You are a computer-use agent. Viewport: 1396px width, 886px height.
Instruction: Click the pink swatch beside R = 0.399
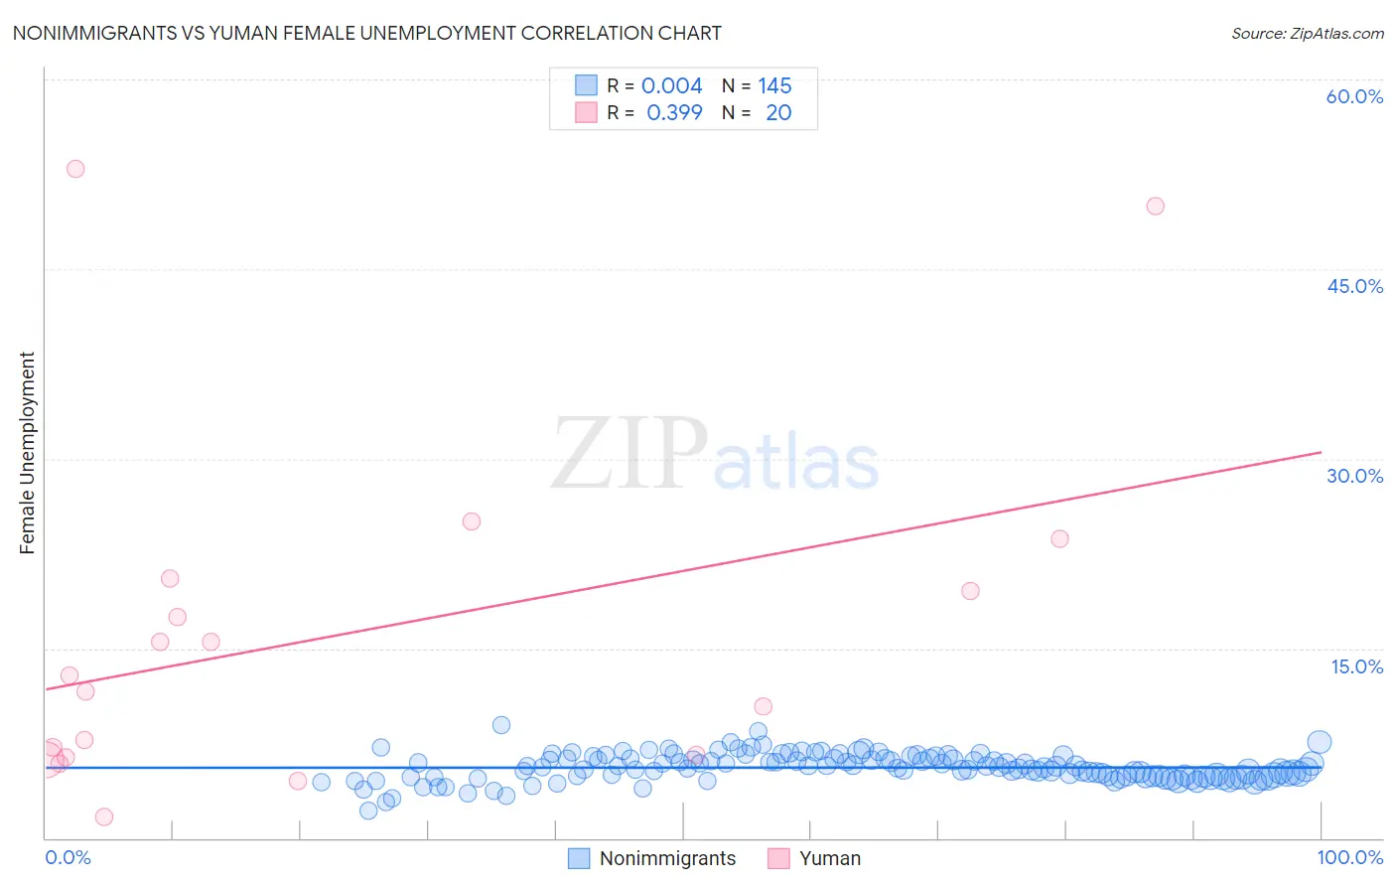coord(587,112)
